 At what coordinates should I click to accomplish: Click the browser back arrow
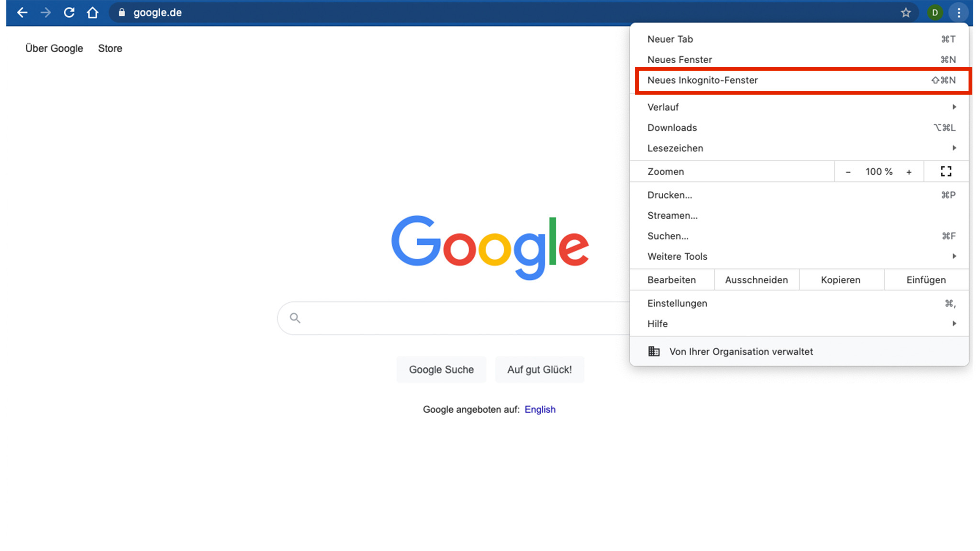coord(22,12)
